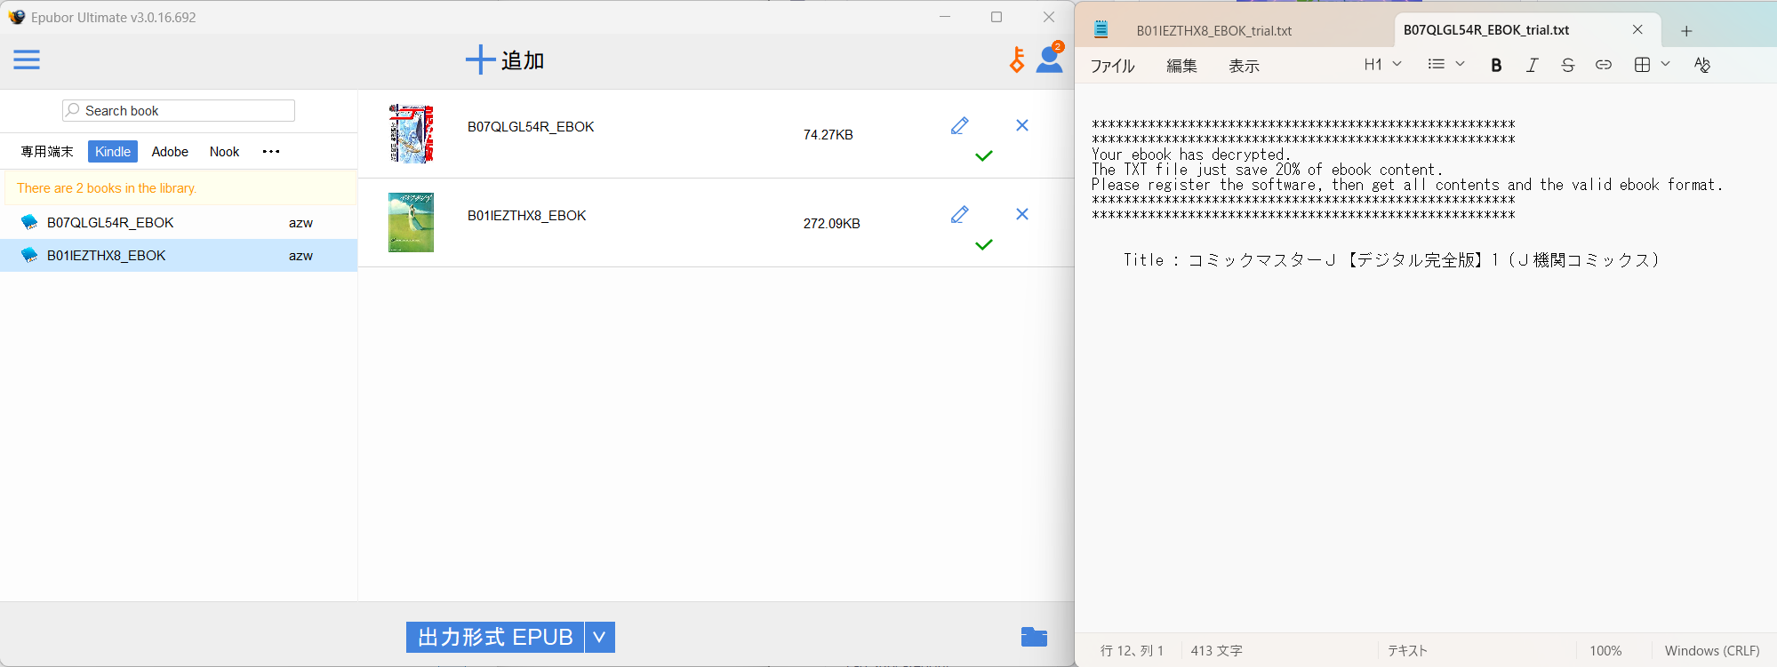Click inside the Search book field
The height and width of the screenshot is (667, 1777).
[x=178, y=110]
